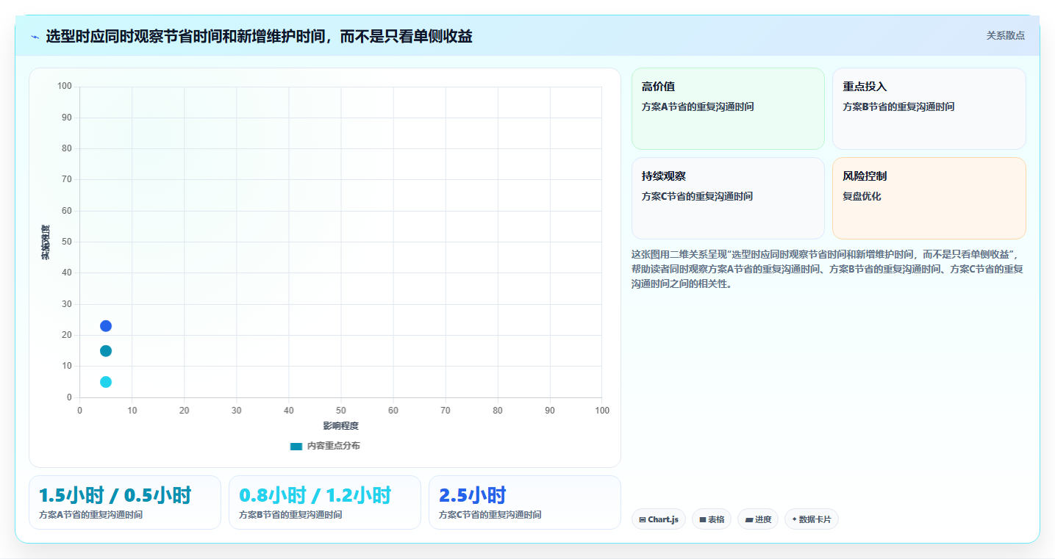Click 方案B节省的重复沟通时间 in 重点投入 card

[898, 107]
